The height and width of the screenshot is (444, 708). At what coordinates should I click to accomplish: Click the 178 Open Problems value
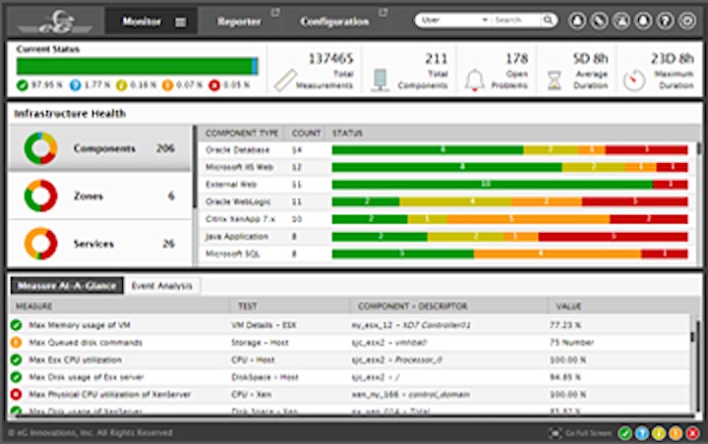[x=517, y=59]
